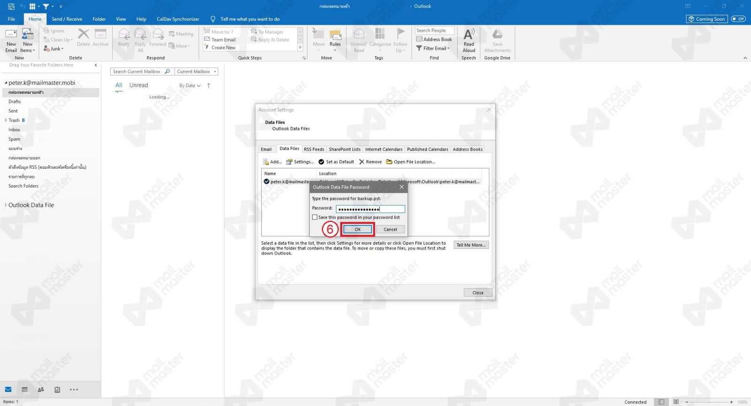Open the Current Mailbox dropdown
751x406 pixels.
(197, 72)
